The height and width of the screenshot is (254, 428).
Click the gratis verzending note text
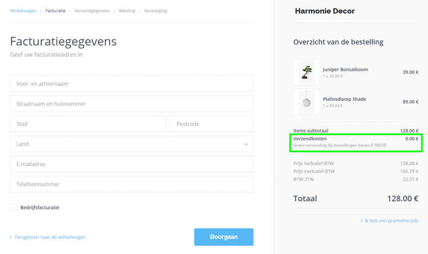[x=340, y=145]
